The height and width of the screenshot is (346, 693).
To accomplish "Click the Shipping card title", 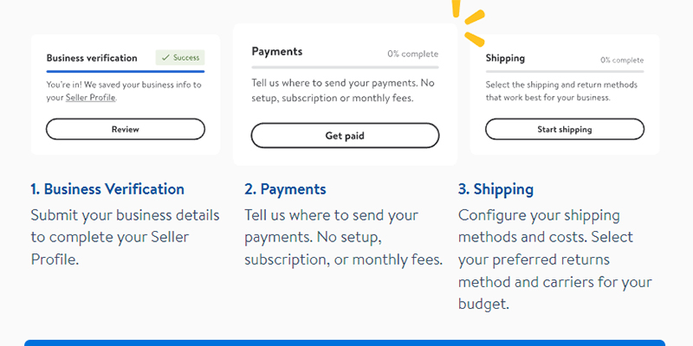I will pos(505,59).
